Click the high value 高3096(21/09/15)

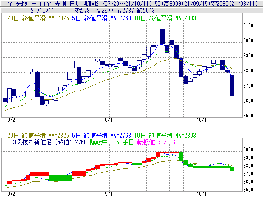[188, 4]
